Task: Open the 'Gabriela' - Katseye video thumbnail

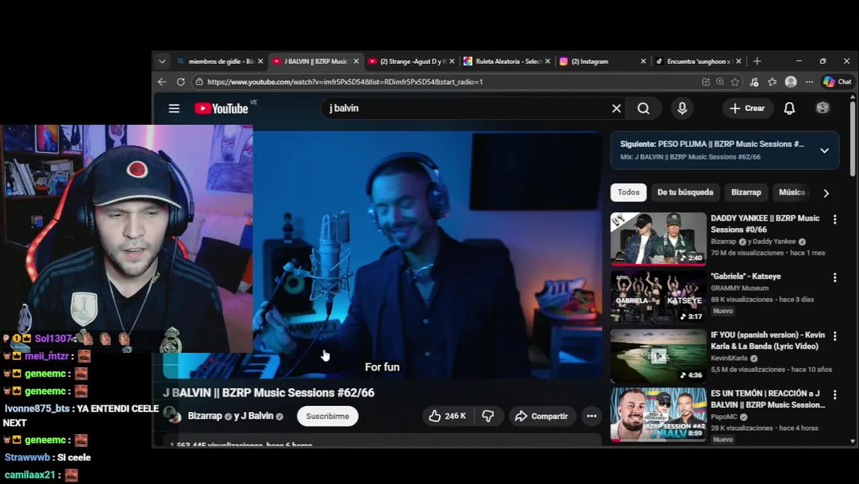Action: (x=658, y=297)
